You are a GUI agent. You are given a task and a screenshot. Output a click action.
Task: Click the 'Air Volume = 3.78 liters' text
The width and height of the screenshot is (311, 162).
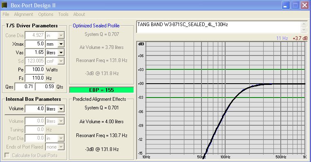[101, 47]
